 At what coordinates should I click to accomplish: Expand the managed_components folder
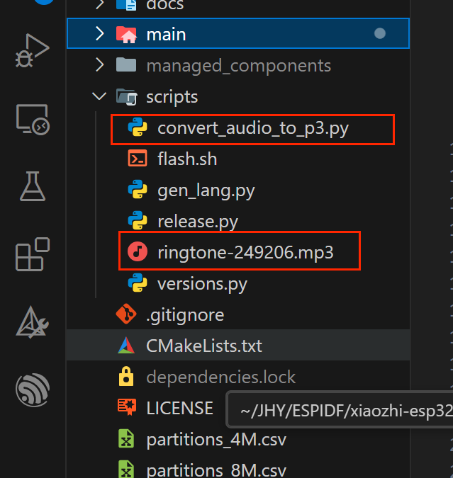pyautogui.click(x=100, y=65)
